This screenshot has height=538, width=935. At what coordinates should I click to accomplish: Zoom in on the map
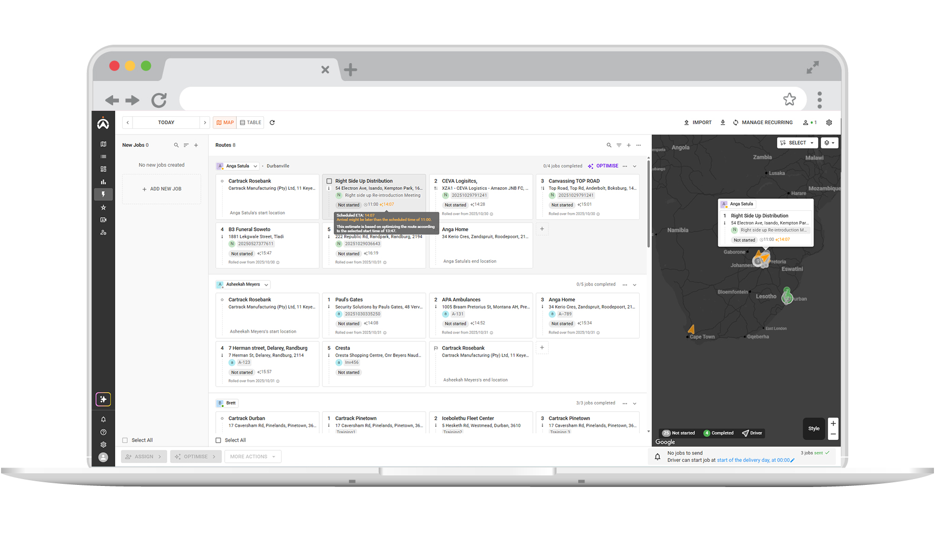point(833,424)
